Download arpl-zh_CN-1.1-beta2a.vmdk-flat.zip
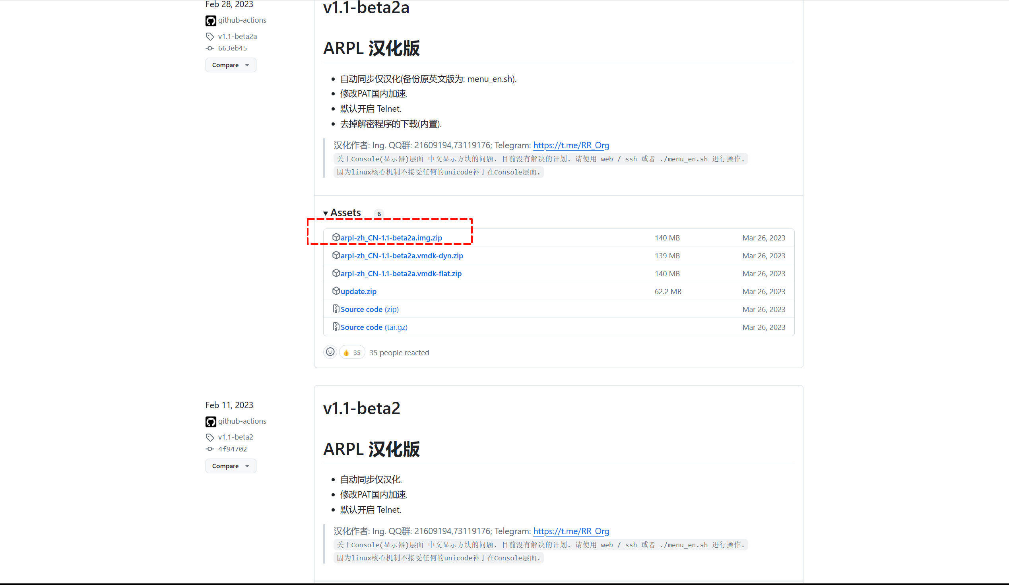Viewport: 1009px width, 585px height. tap(401, 273)
